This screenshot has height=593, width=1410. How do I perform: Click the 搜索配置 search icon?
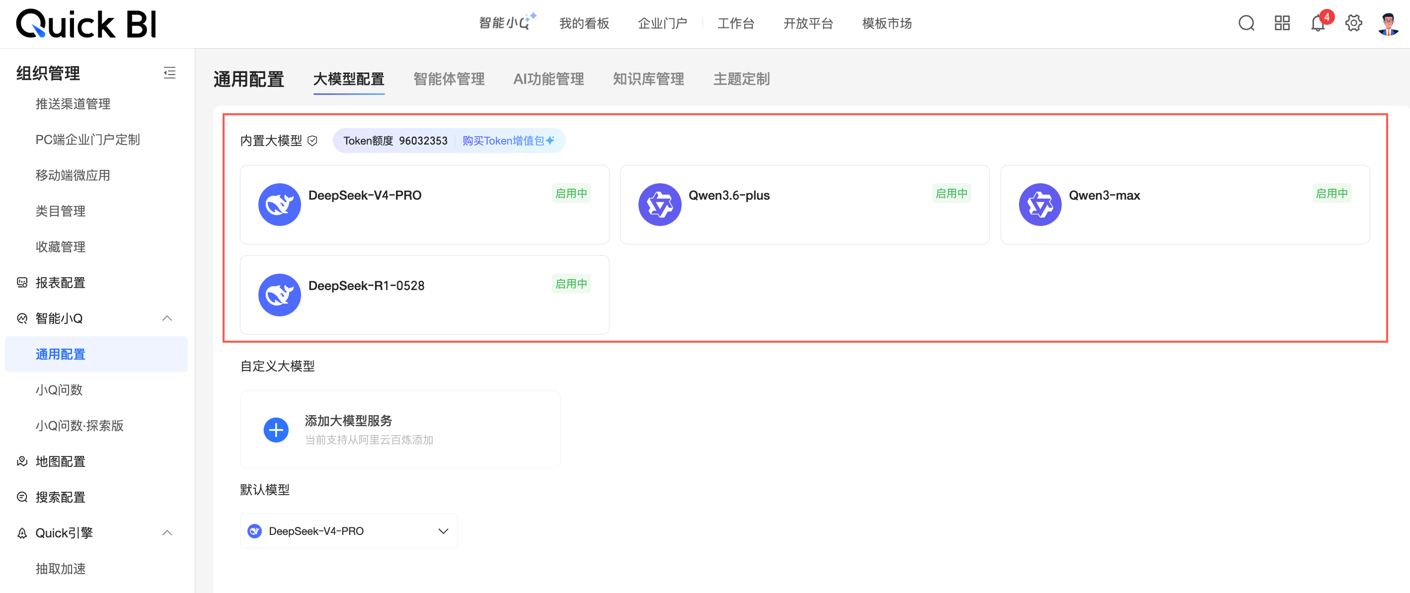click(22, 497)
